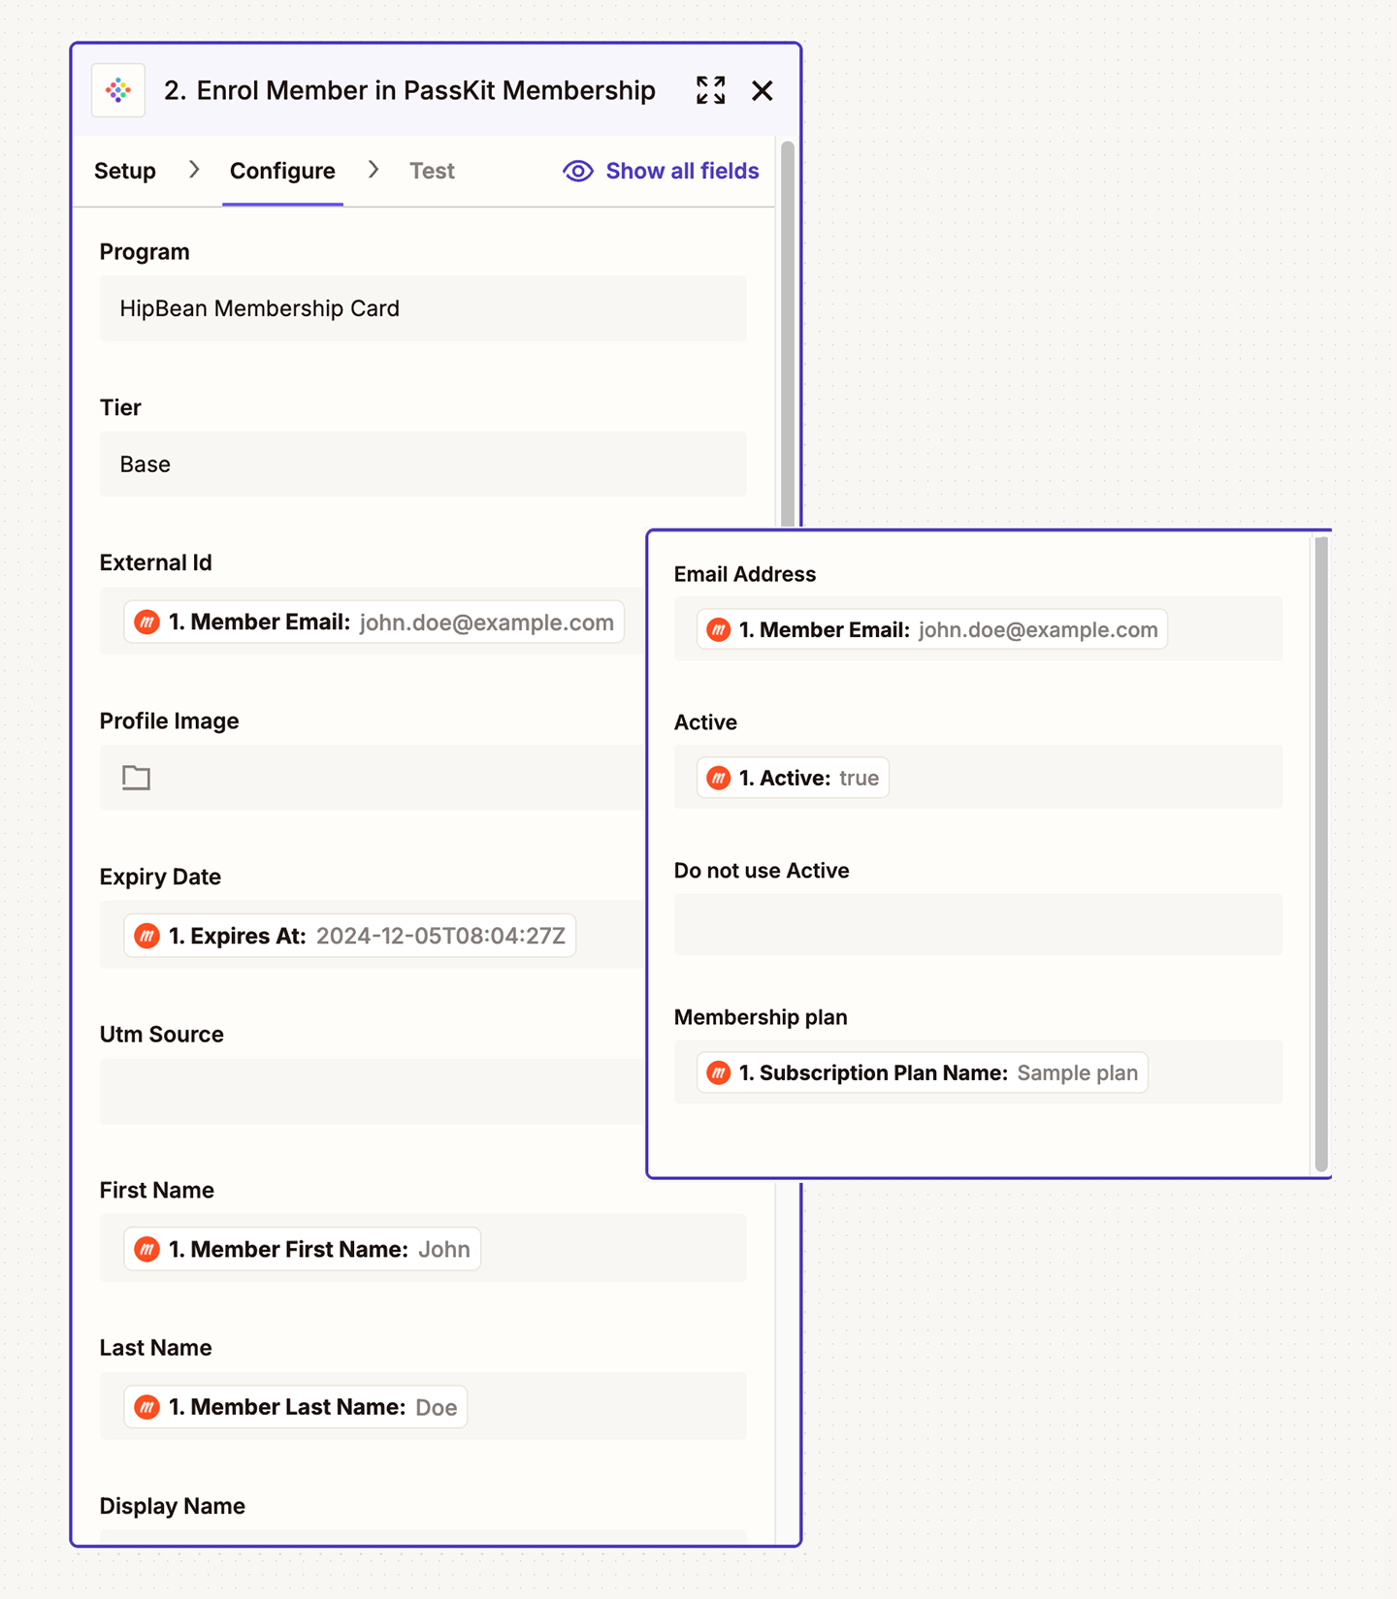The height and width of the screenshot is (1599, 1397).
Task: Close the Enrol Member step panel
Action: click(x=763, y=90)
